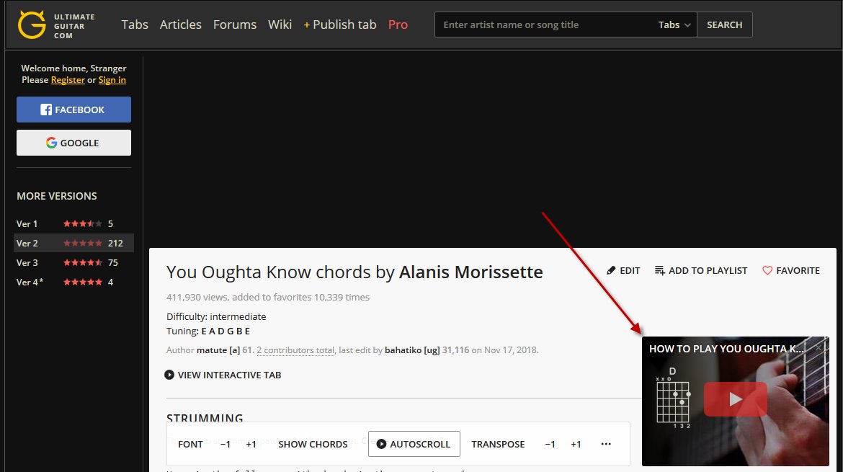Viewport: 843px width, 472px height.
Task: Open the Register link
Action: 68,80
